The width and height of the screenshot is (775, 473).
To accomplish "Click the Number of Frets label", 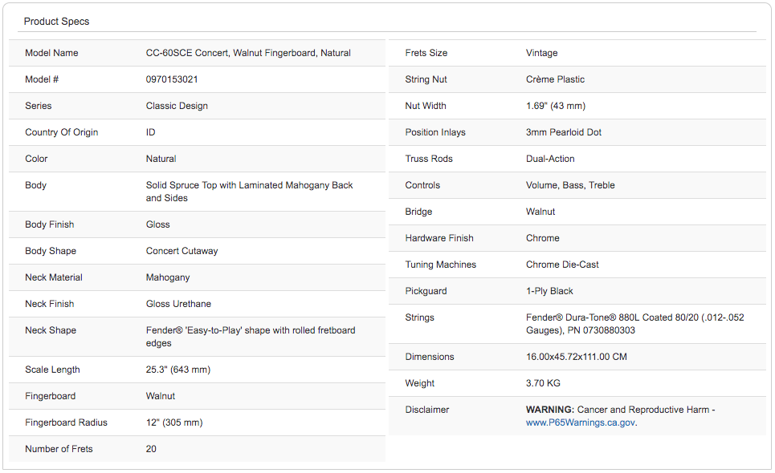I will (x=59, y=449).
